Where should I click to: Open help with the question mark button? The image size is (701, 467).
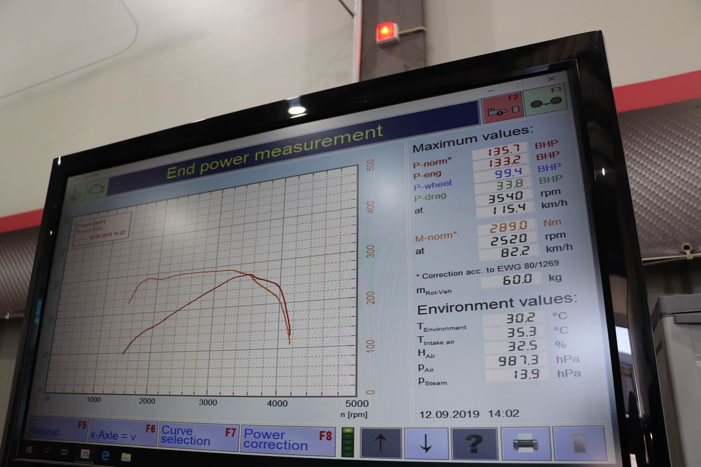pyautogui.click(x=474, y=442)
